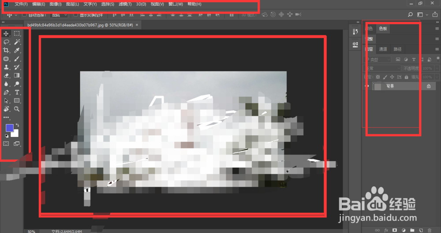The height and width of the screenshot is (233, 441).
Task: Click the share icon at top right
Action: 435,15
